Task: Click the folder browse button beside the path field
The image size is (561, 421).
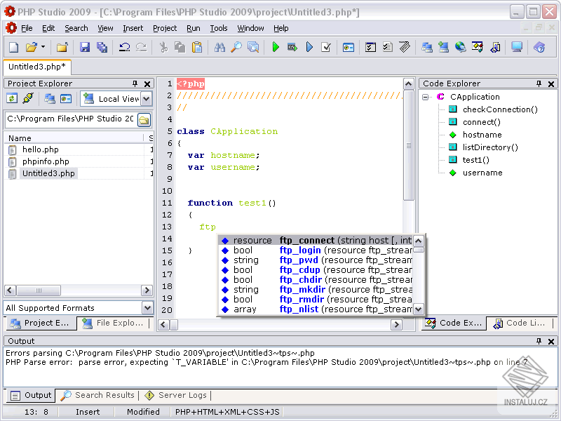Action: point(144,119)
